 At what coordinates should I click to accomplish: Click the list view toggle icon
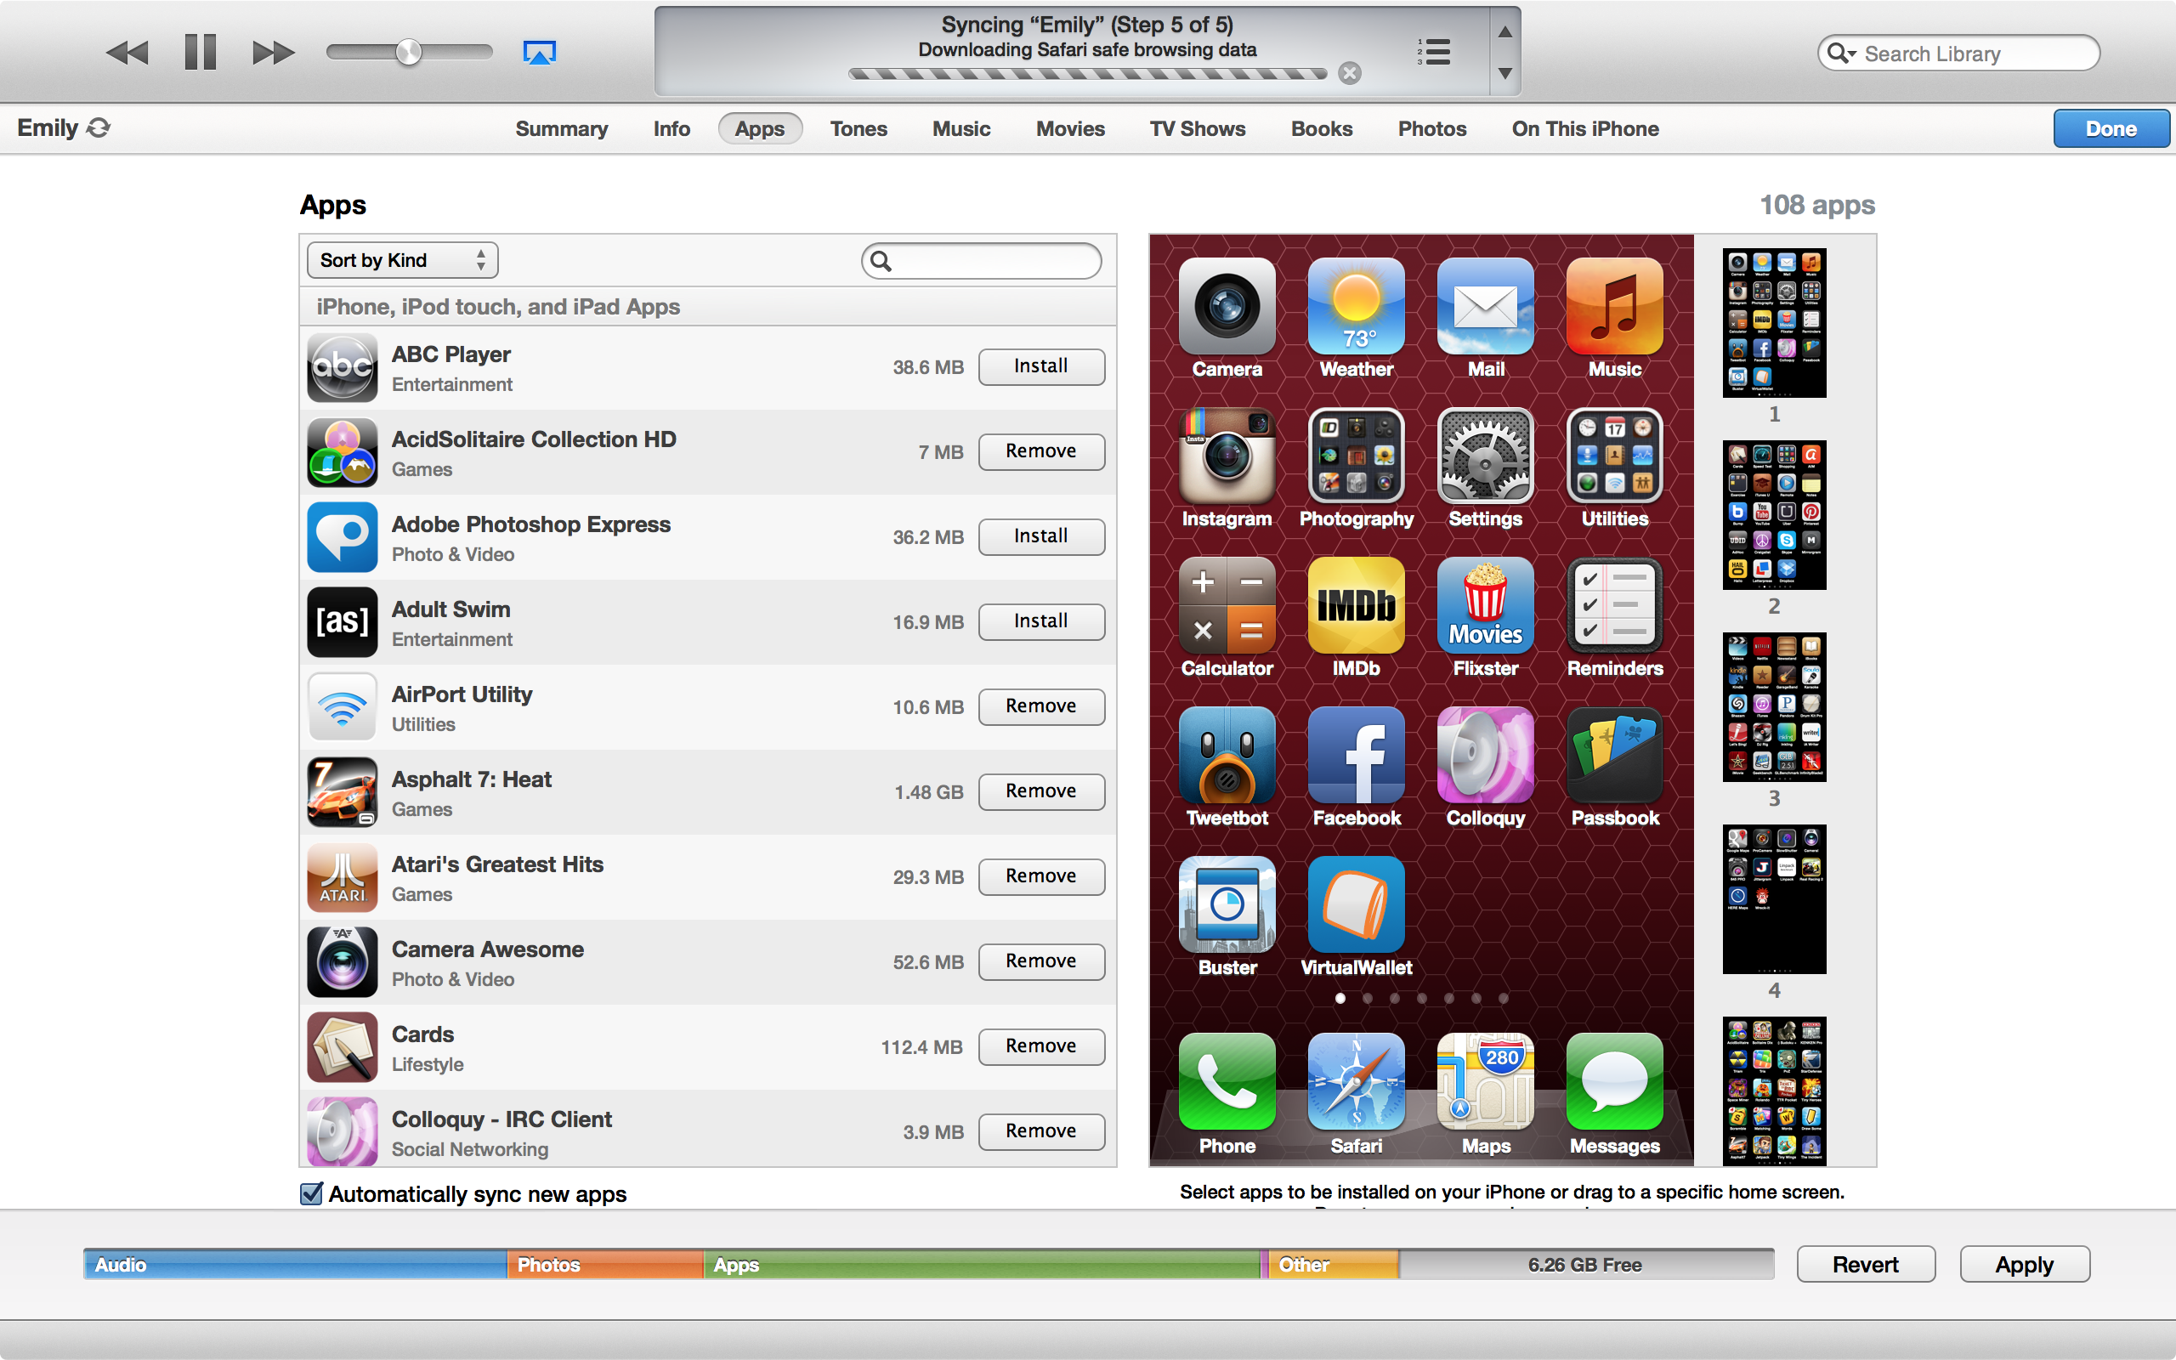click(x=1431, y=52)
